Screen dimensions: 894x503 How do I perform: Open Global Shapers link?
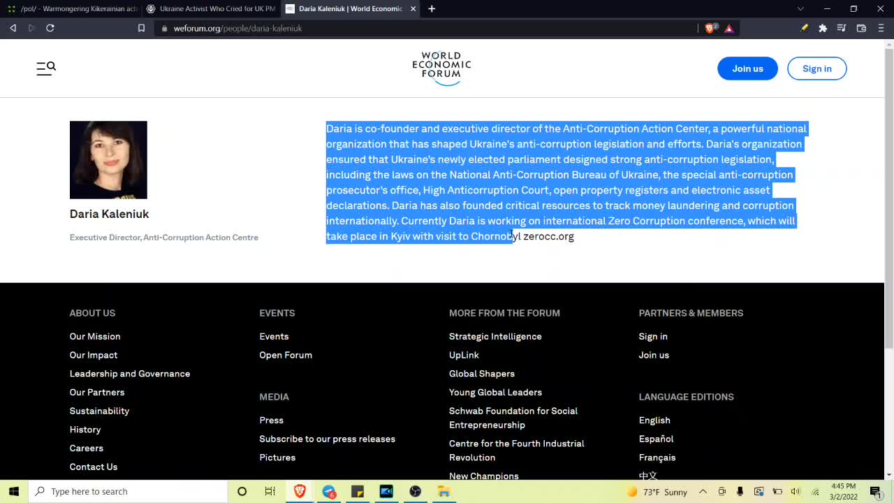pos(482,374)
